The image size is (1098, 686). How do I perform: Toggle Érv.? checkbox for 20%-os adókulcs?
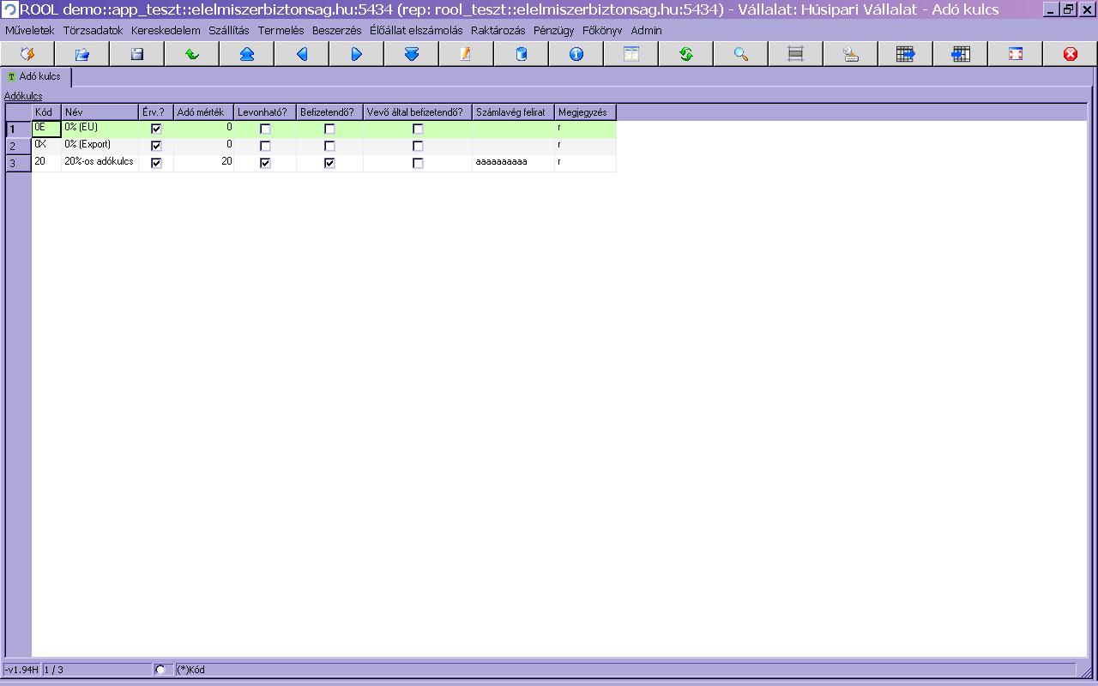click(156, 163)
